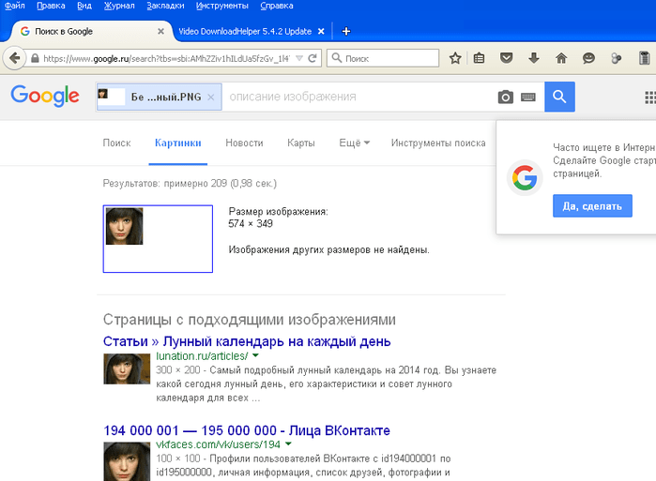Click the bookmark star icon
This screenshot has width=656, height=481.
coord(455,58)
